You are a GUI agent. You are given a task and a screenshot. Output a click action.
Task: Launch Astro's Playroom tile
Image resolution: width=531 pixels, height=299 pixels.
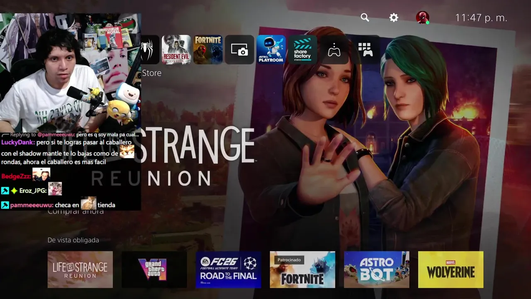tap(271, 49)
